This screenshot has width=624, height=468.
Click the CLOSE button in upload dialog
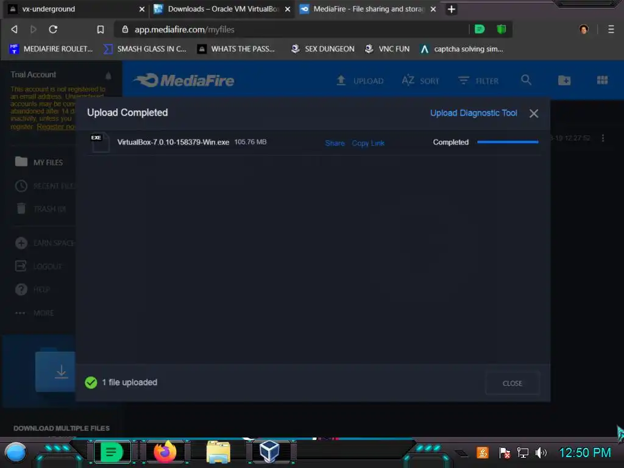(x=512, y=383)
